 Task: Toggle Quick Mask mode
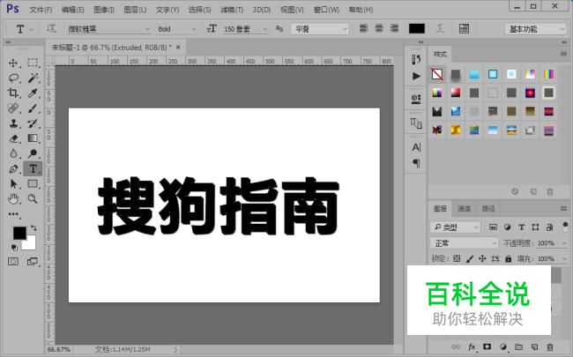pyautogui.click(x=13, y=262)
